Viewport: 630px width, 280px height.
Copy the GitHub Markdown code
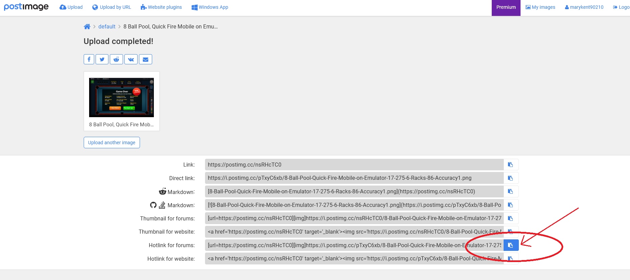coord(511,205)
